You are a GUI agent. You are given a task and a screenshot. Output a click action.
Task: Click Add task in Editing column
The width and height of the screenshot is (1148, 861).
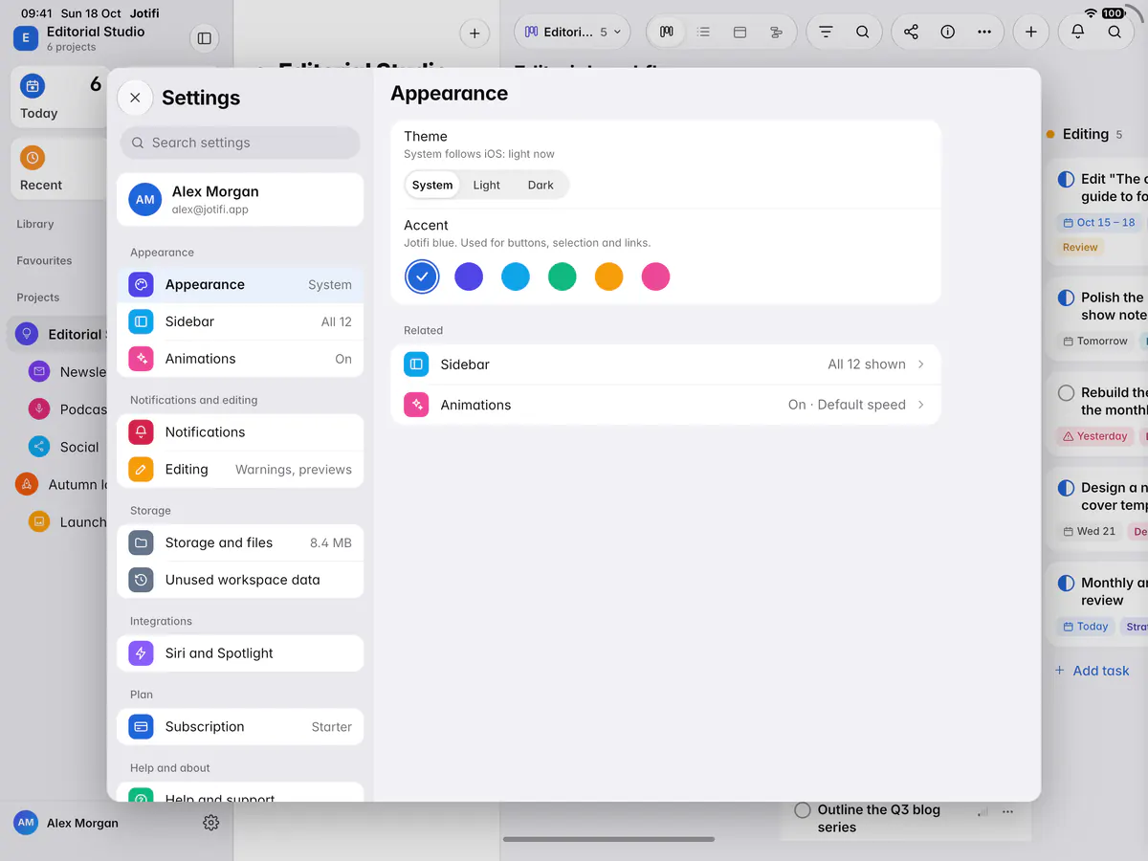click(1092, 671)
